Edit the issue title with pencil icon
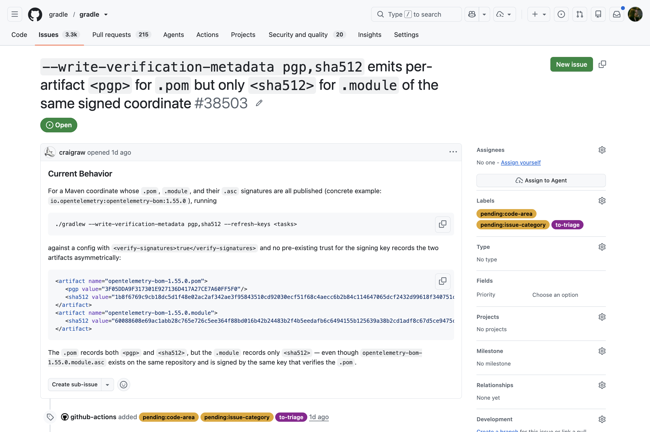The width and height of the screenshot is (650, 432). pos(259,103)
